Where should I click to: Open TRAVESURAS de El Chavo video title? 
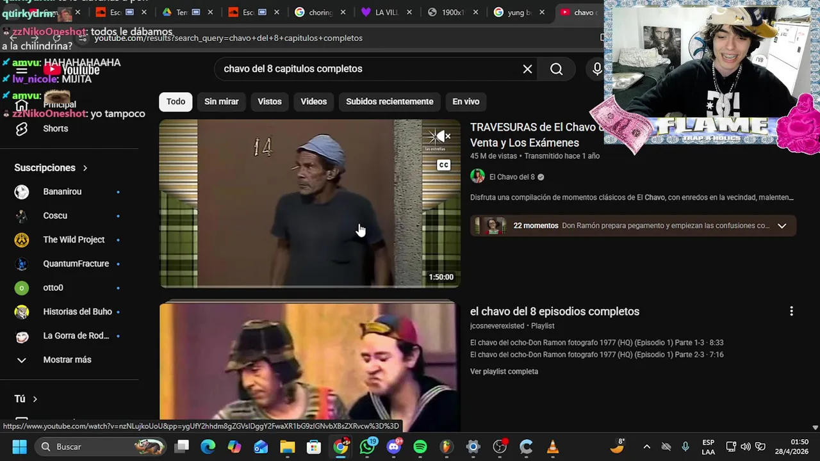coord(536,135)
